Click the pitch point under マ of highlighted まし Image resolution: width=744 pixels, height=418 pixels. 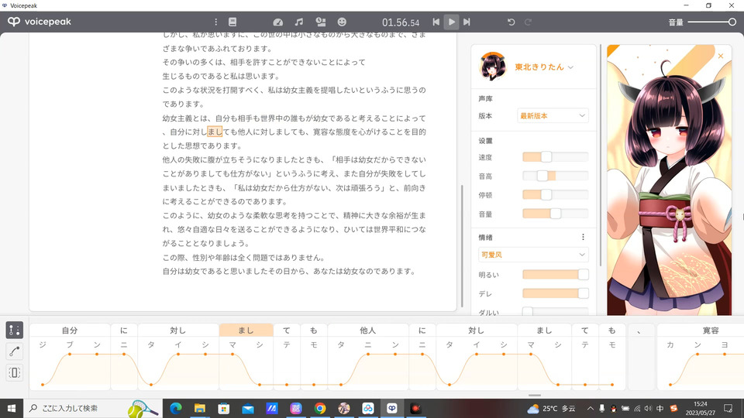pos(232,354)
